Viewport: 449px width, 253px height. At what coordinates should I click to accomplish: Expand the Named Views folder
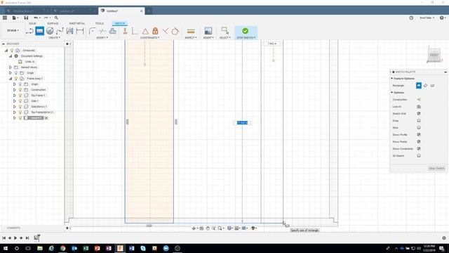click(x=11, y=67)
